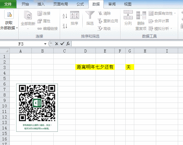The image size is (183, 145).
Task: Switch to the 公式 tab
Action: pyautogui.click(x=80, y=4)
